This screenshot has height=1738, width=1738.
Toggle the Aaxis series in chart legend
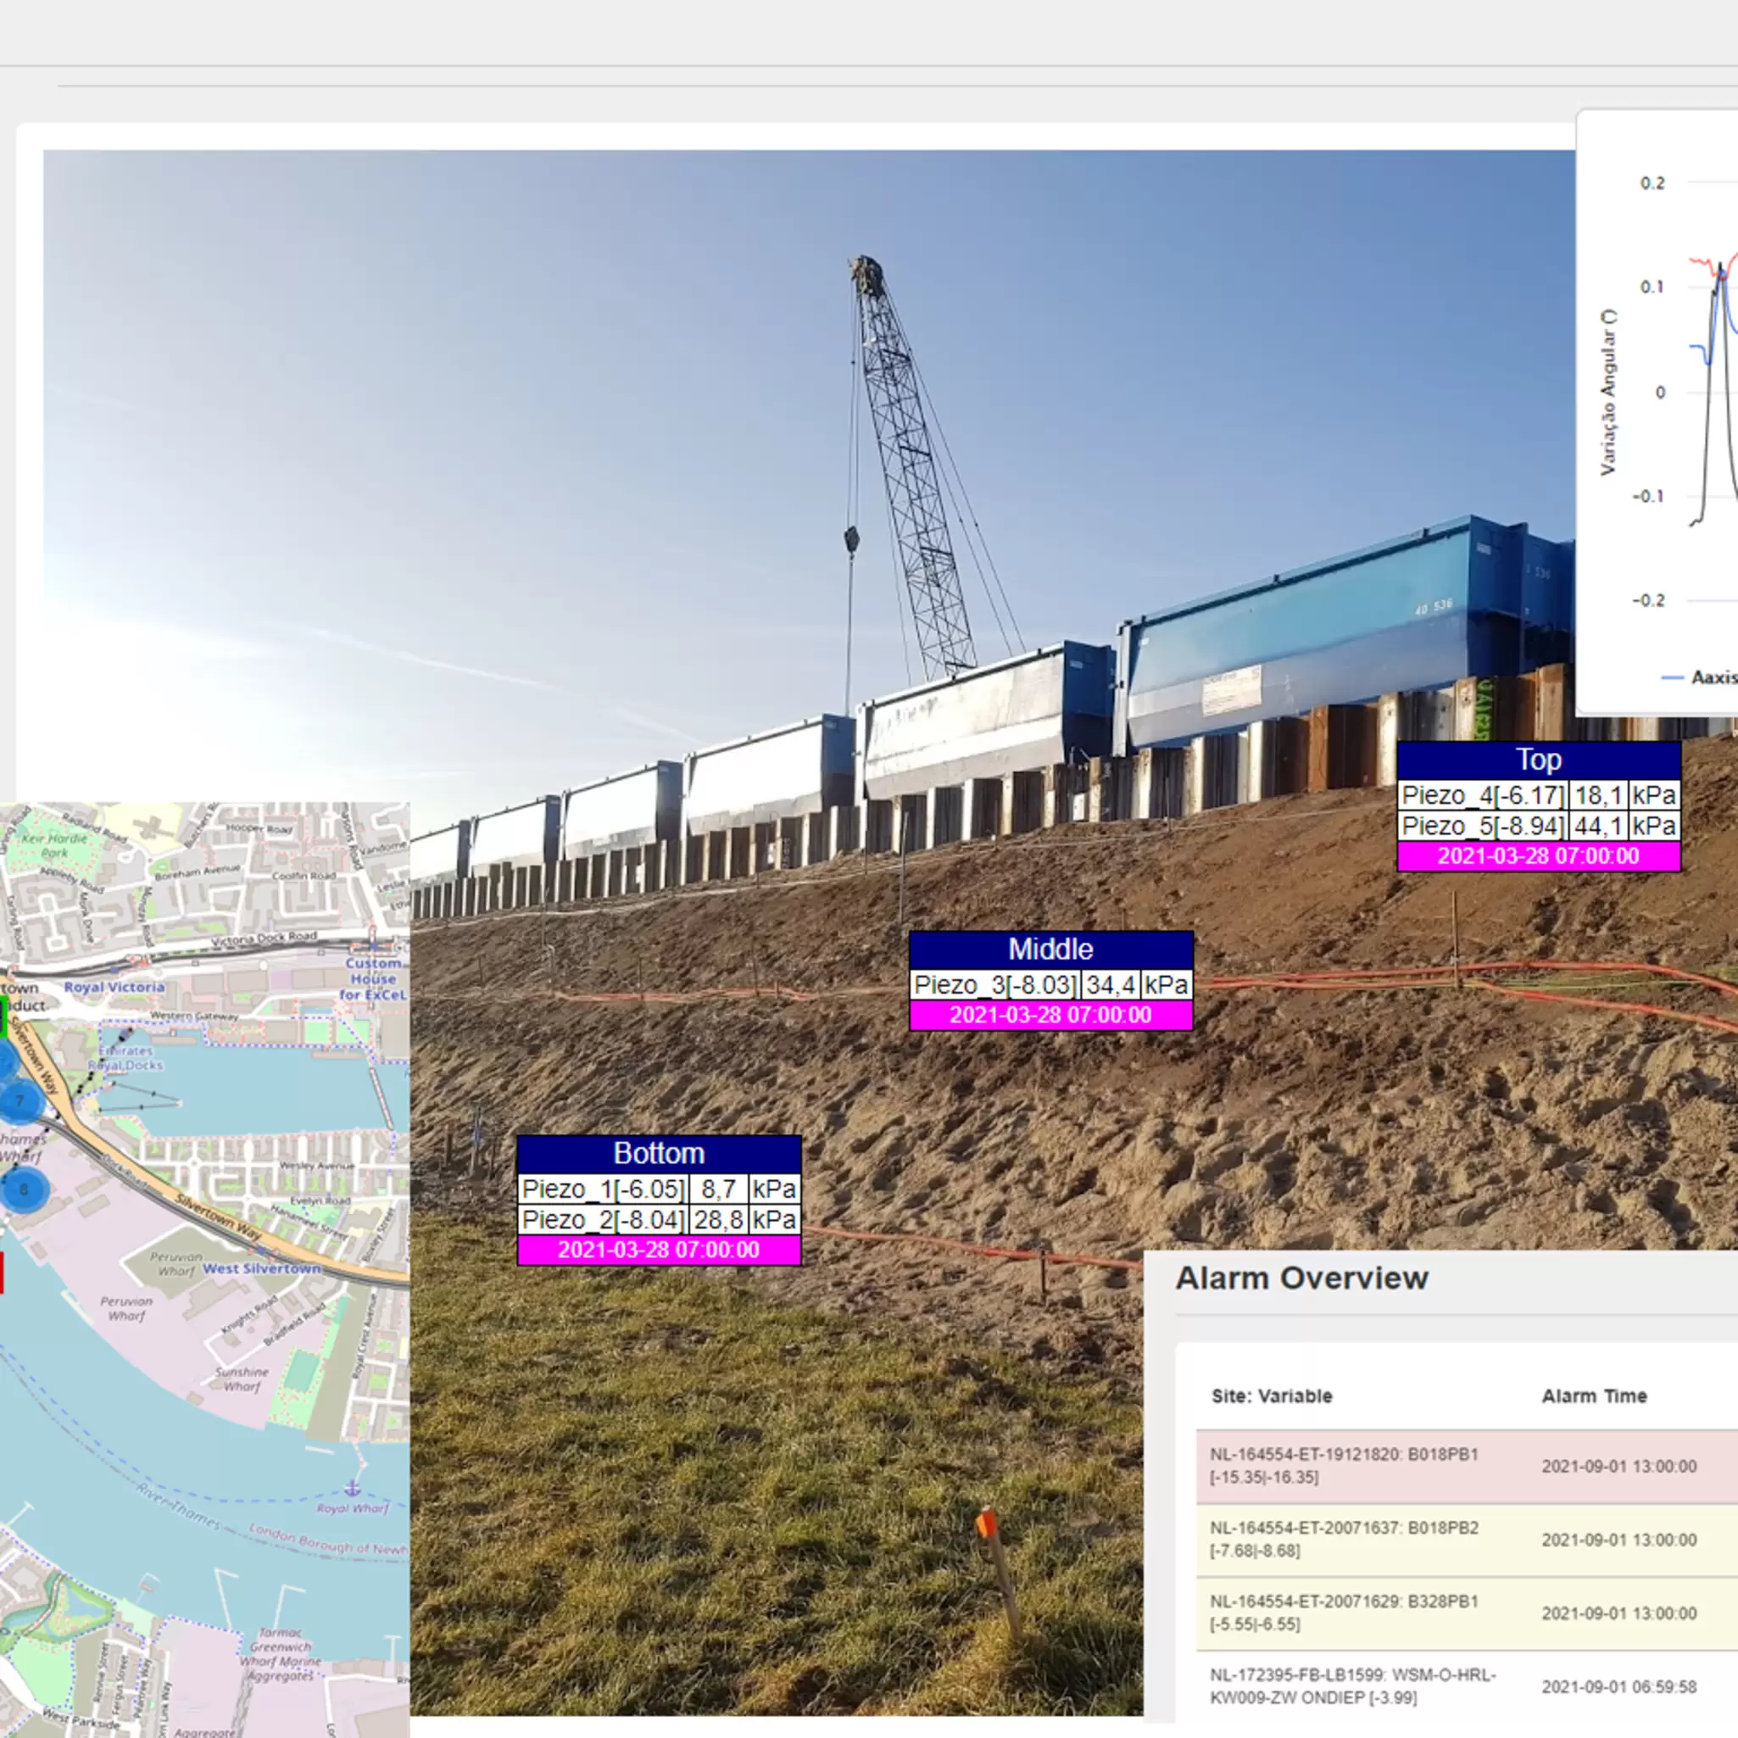1698,677
